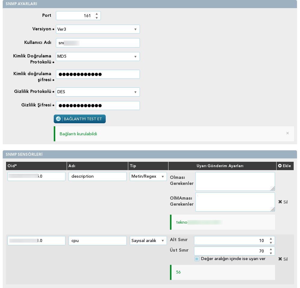300x288 pixels.
Task: Dismiss the Bağlantı kurulabildi message
Action: [287, 133]
